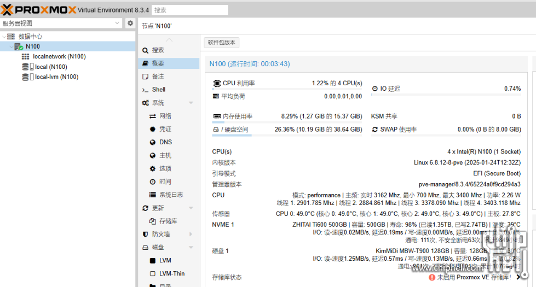Viewport: 536px width, 287px height.
Task: Click the hosts globe icon beside 主机
Action: click(152, 155)
